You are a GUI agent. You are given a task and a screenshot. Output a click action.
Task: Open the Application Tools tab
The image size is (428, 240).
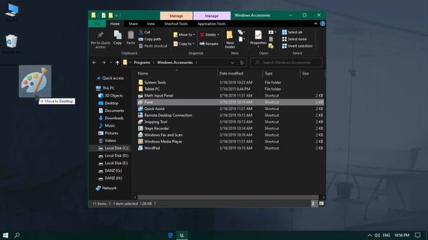(211, 24)
